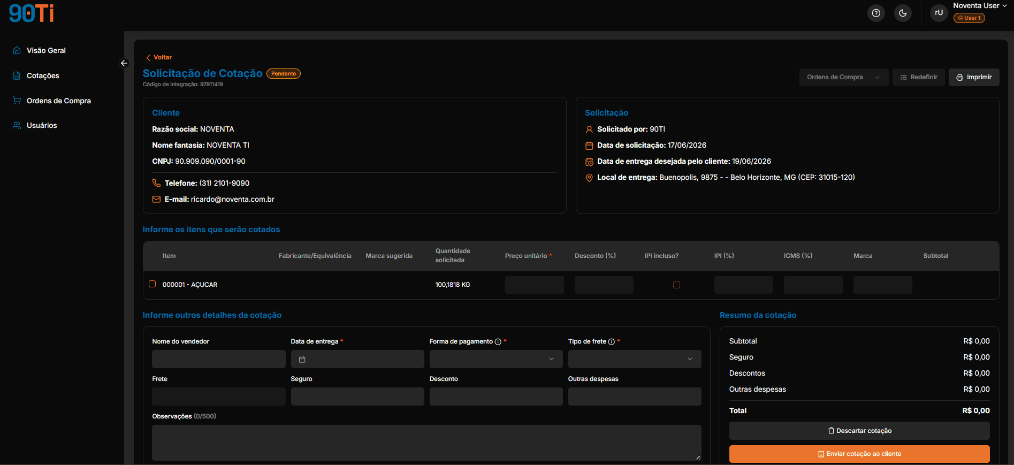Check the IPI incluso checkbox
Image resolution: width=1014 pixels, height=465 pixels.
point(676,285)
